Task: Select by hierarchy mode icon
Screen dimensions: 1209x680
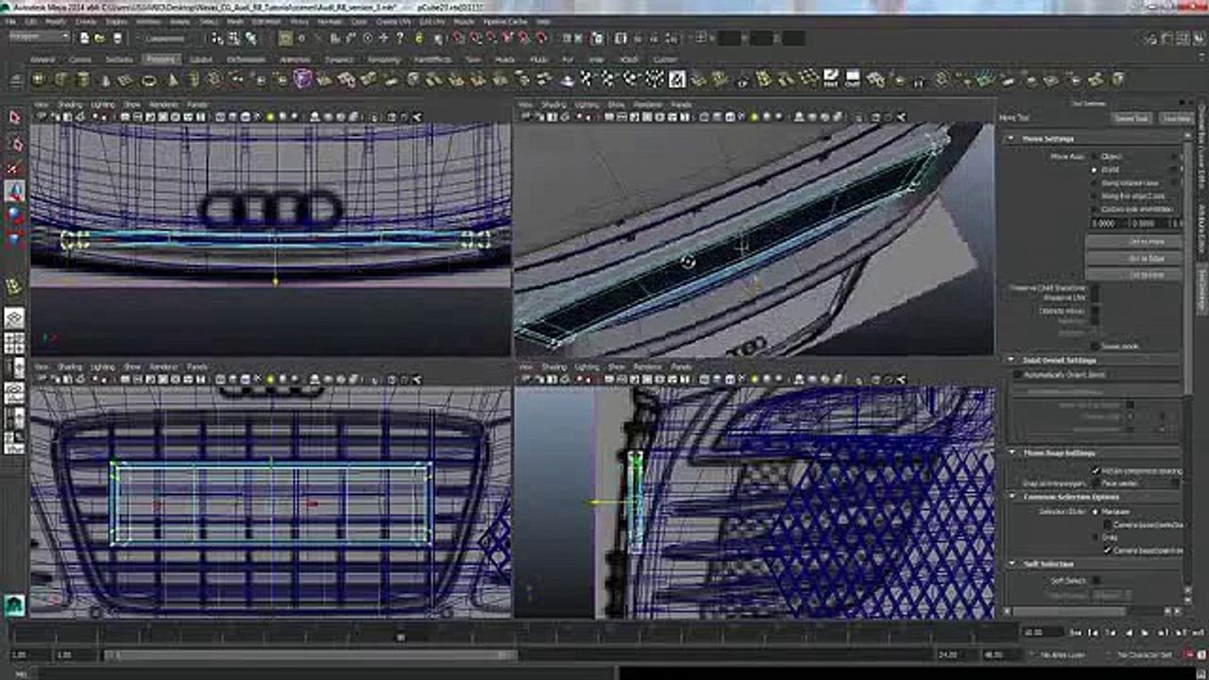Action: (218, 39)
